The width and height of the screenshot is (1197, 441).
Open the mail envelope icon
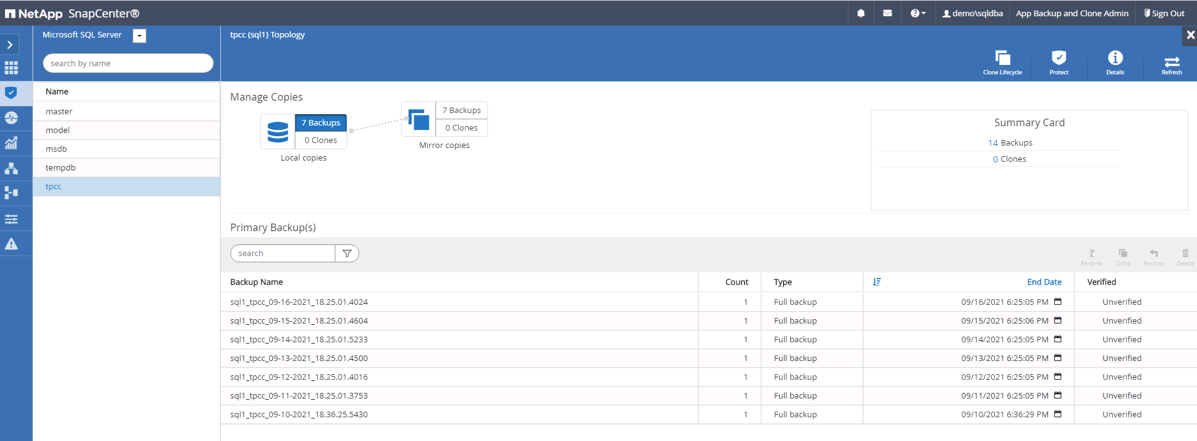coord(887,13)
